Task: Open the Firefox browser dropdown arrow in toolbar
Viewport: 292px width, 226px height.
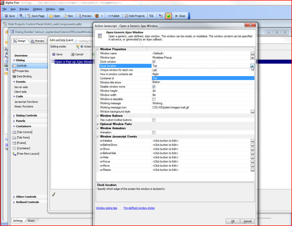Action: pyautogui.click(x=102, y=16)
